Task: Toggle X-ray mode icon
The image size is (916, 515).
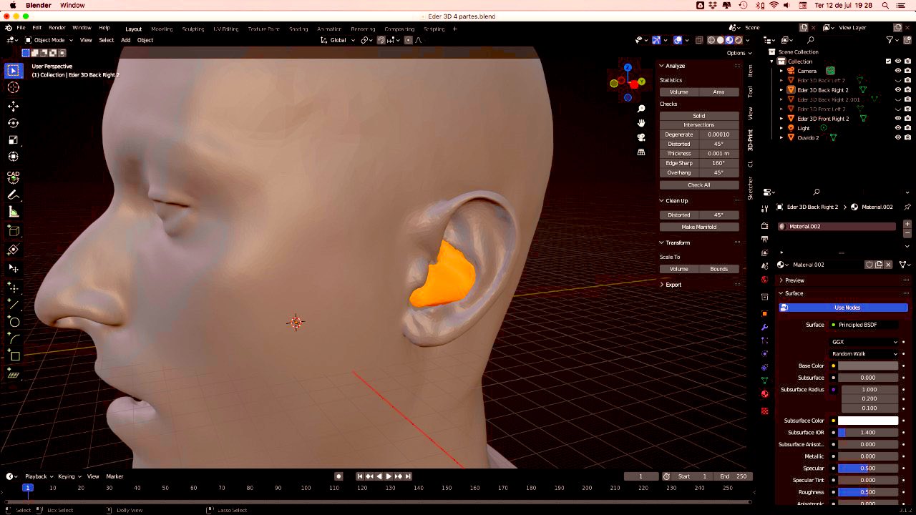Action: click(x=698, y=40)
